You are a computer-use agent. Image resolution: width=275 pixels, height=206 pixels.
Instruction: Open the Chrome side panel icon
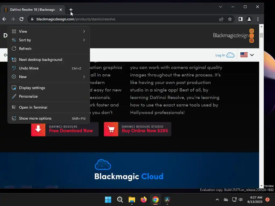pos(240,19)
